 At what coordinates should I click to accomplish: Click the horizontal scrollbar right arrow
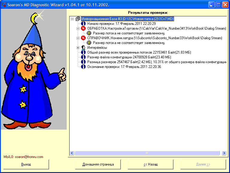[223, 153]
